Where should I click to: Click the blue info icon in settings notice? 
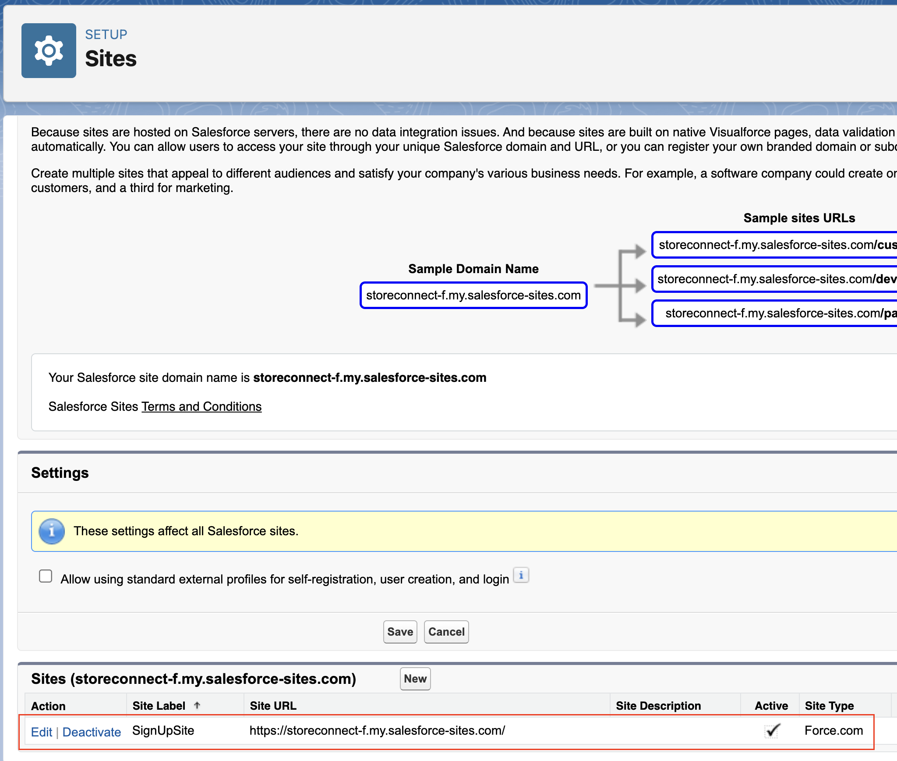tap(52, 531)
